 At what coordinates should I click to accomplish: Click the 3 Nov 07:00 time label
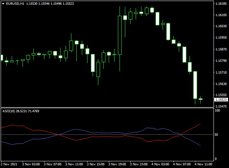pos(53,164)
